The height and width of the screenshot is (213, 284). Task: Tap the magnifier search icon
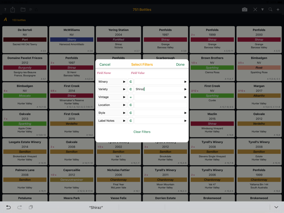[270, 9]
